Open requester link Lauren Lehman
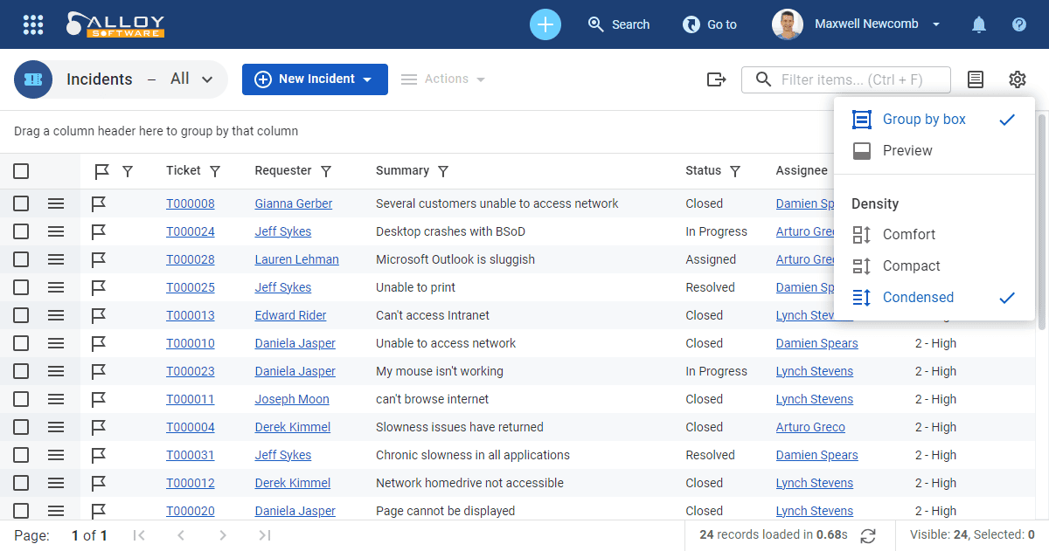This screenshot has width=1049, height=551. 297,259
